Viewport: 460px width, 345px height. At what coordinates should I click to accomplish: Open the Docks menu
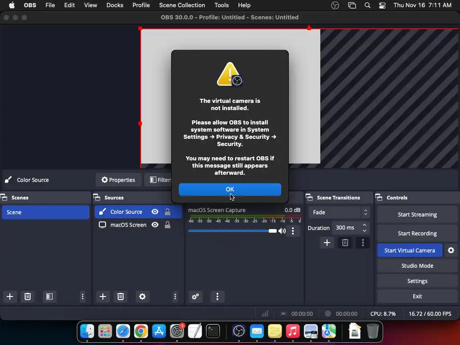[115, 5]
